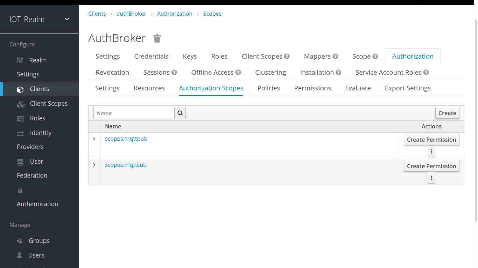Open Users in the sidebar
478x268 pixels.
pos(36,255)
